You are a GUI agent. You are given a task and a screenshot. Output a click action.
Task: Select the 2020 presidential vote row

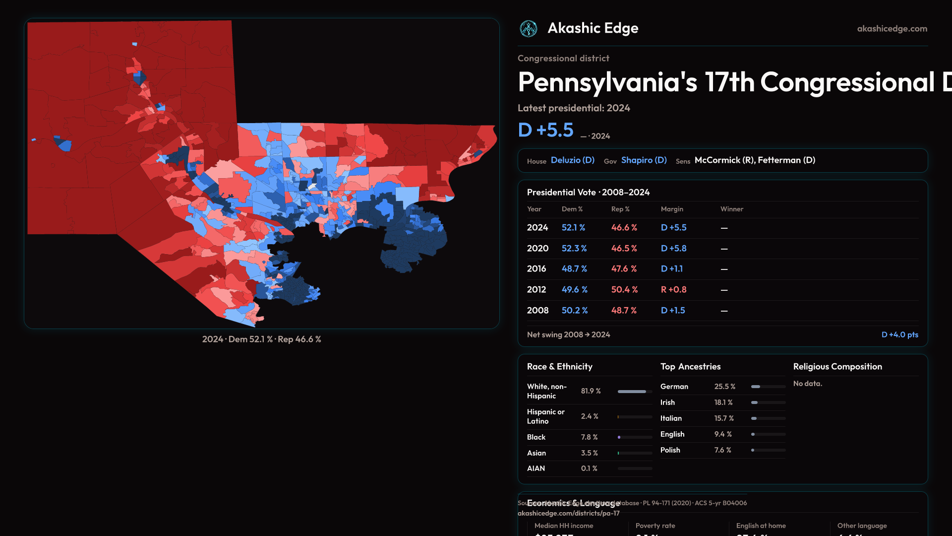tap(722, 249)
